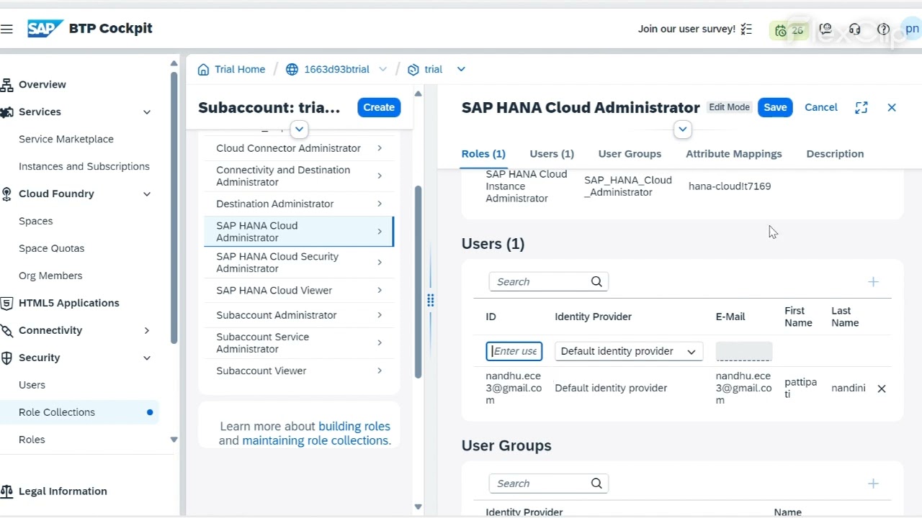
Task: Click the left navigation scrollbar
Action: [174, 209]
